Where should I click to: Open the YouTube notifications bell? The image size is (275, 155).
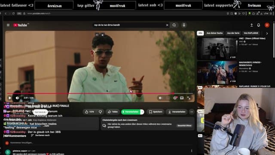[x=259, y=25]
